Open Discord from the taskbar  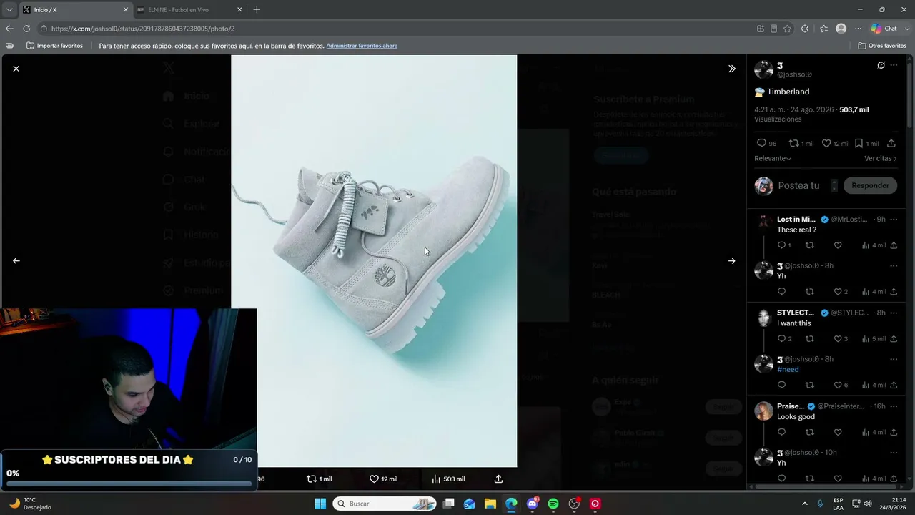click(533, 504)
